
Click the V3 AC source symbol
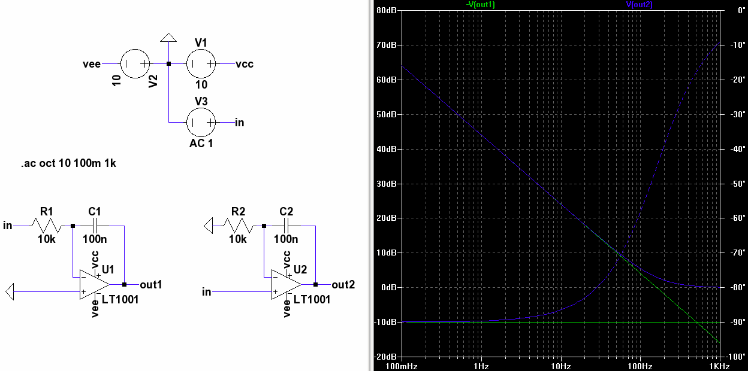point(201,122)
